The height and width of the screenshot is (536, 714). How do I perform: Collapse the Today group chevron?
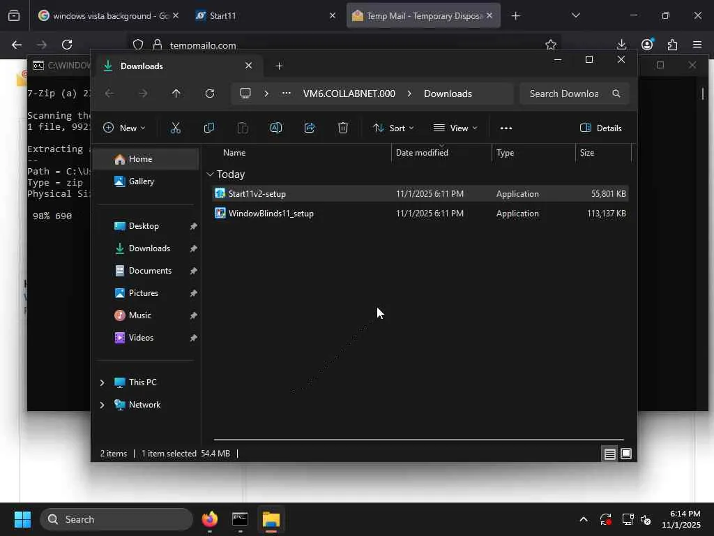point(210,174)
